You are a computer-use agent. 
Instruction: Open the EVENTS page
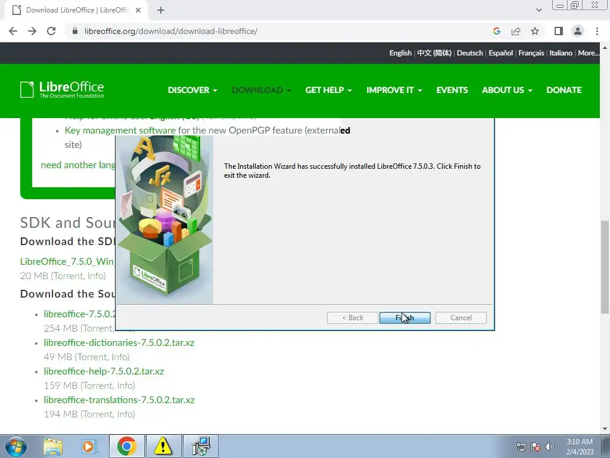452,90
